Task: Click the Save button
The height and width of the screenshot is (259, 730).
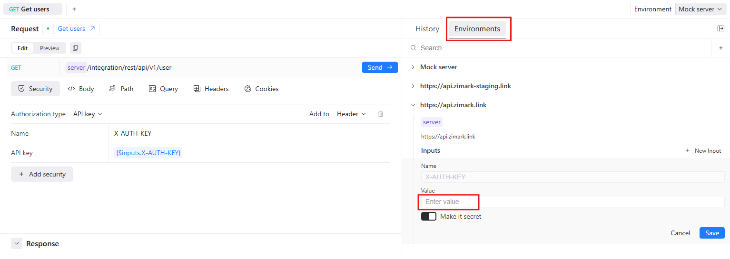Action: (712, 233)
